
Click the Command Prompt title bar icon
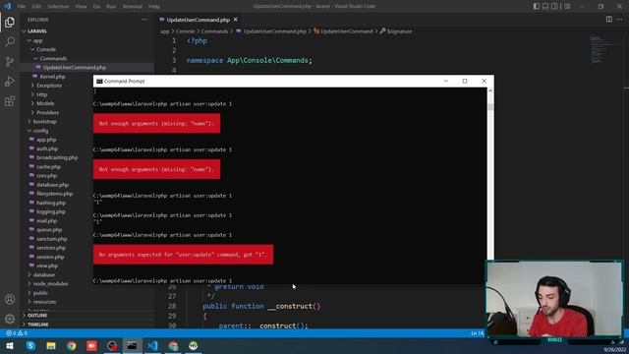(x=99, y=81)
